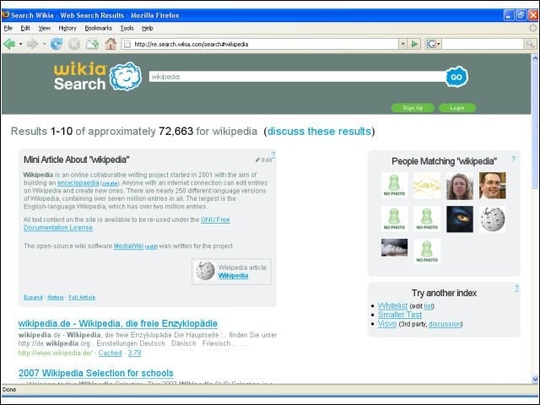Open the encyclopaedia link

tap(78, 183)
